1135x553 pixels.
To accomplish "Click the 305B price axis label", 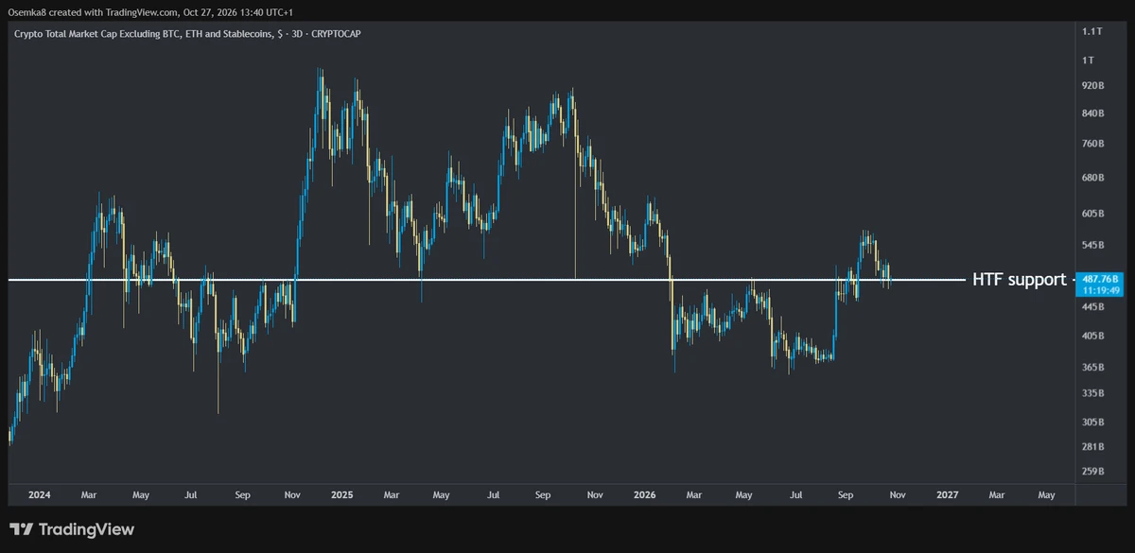I will click(1094, 422).
